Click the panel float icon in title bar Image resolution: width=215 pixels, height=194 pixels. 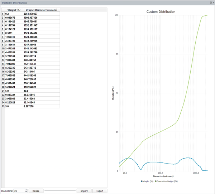point(211,3)
